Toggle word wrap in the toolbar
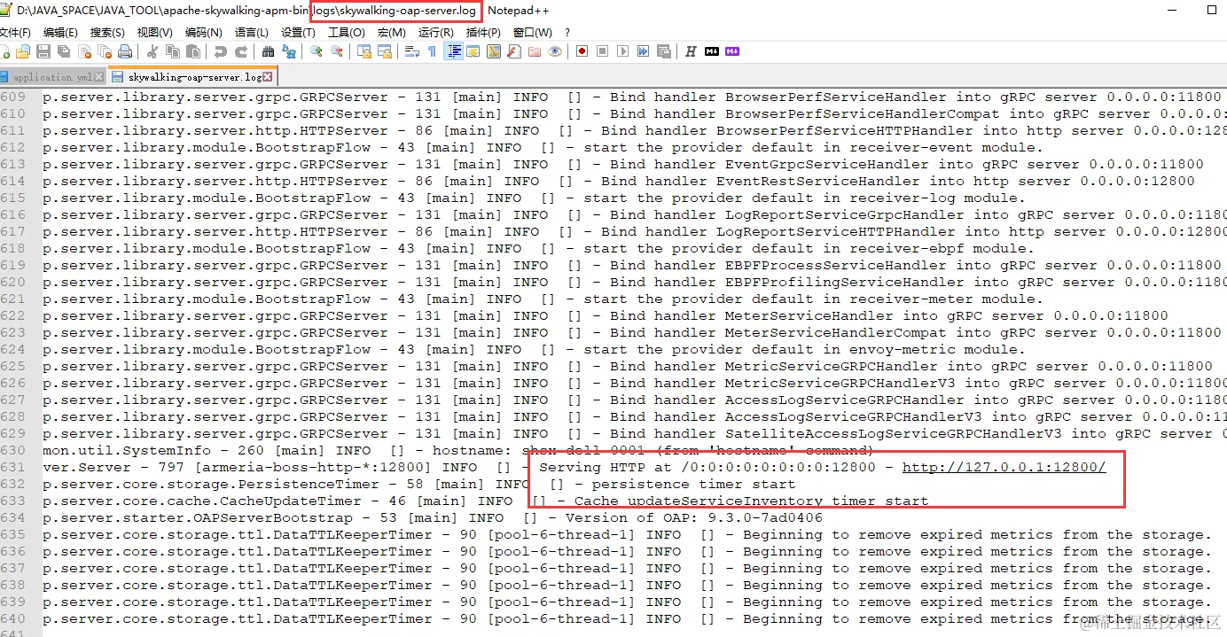This screenshot has width=1227, height=637. click(411, 51)
